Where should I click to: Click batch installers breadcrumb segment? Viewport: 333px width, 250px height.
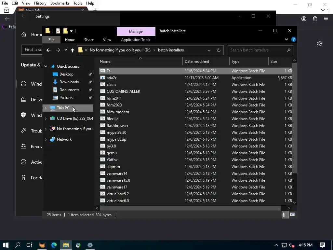pyautogui.click(x=171, y=50)
